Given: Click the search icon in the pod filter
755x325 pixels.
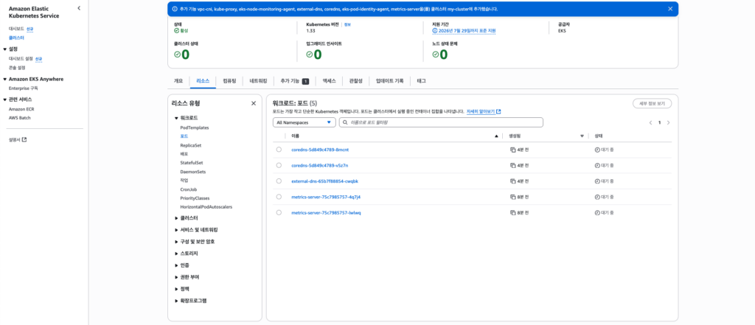Looking at the screenshot, I should (344, 122).
